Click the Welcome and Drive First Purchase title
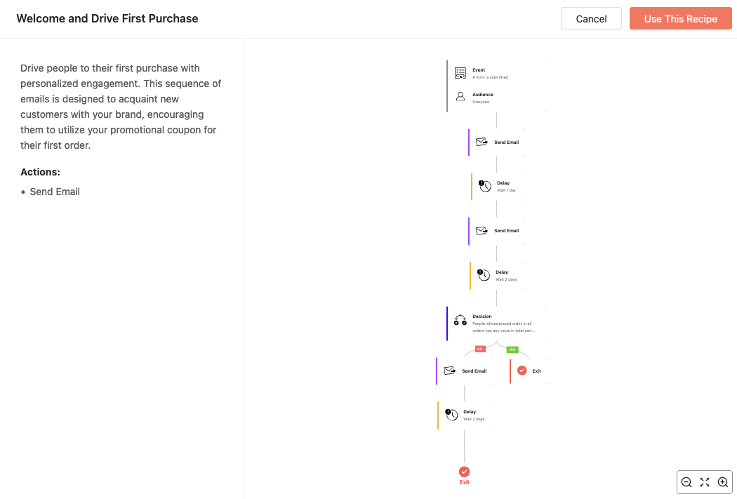737x499 pixels. (107, 19)
